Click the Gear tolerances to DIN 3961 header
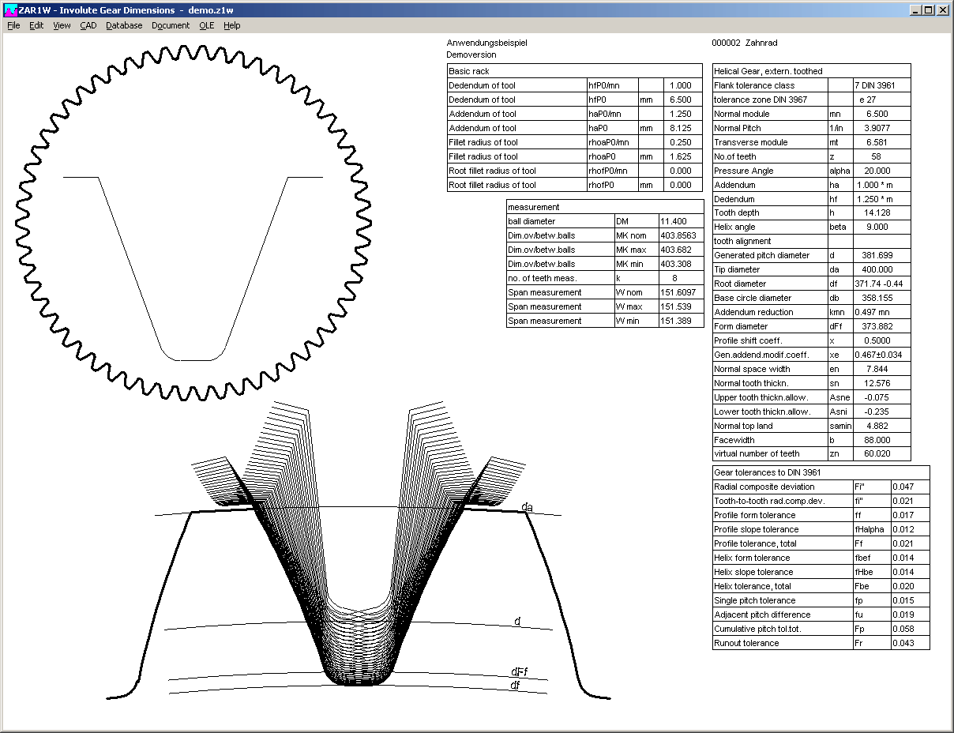Image resolution: width=954 pixels, height=733 pixels. click(821, 472)
